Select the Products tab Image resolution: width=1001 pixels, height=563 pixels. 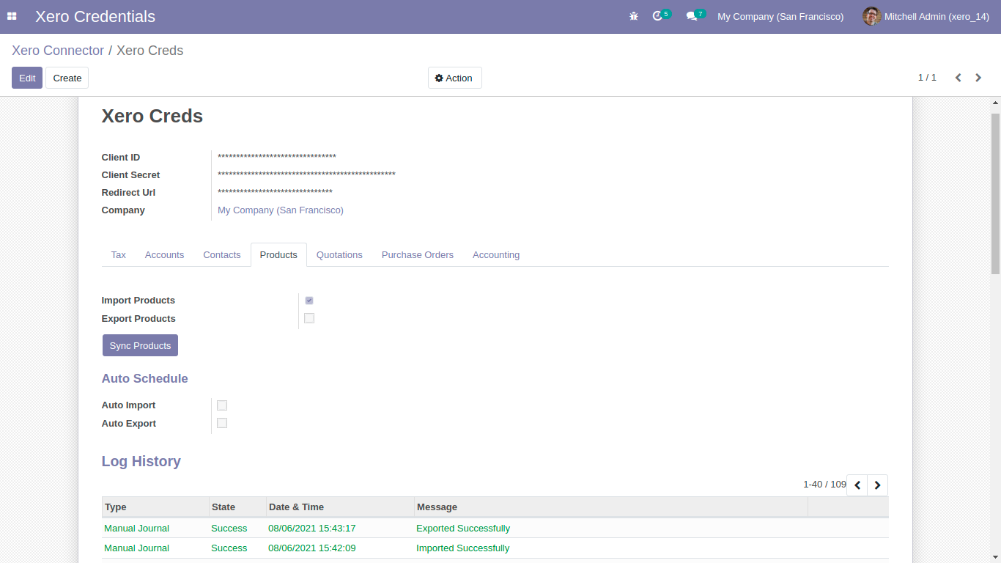(278, 254)
